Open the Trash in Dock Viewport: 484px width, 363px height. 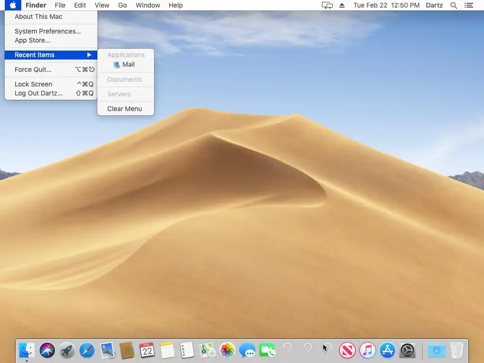coord(457,350)
